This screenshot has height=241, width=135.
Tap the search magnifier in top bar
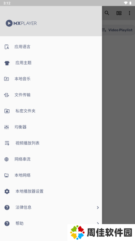[x=107, y=13]
